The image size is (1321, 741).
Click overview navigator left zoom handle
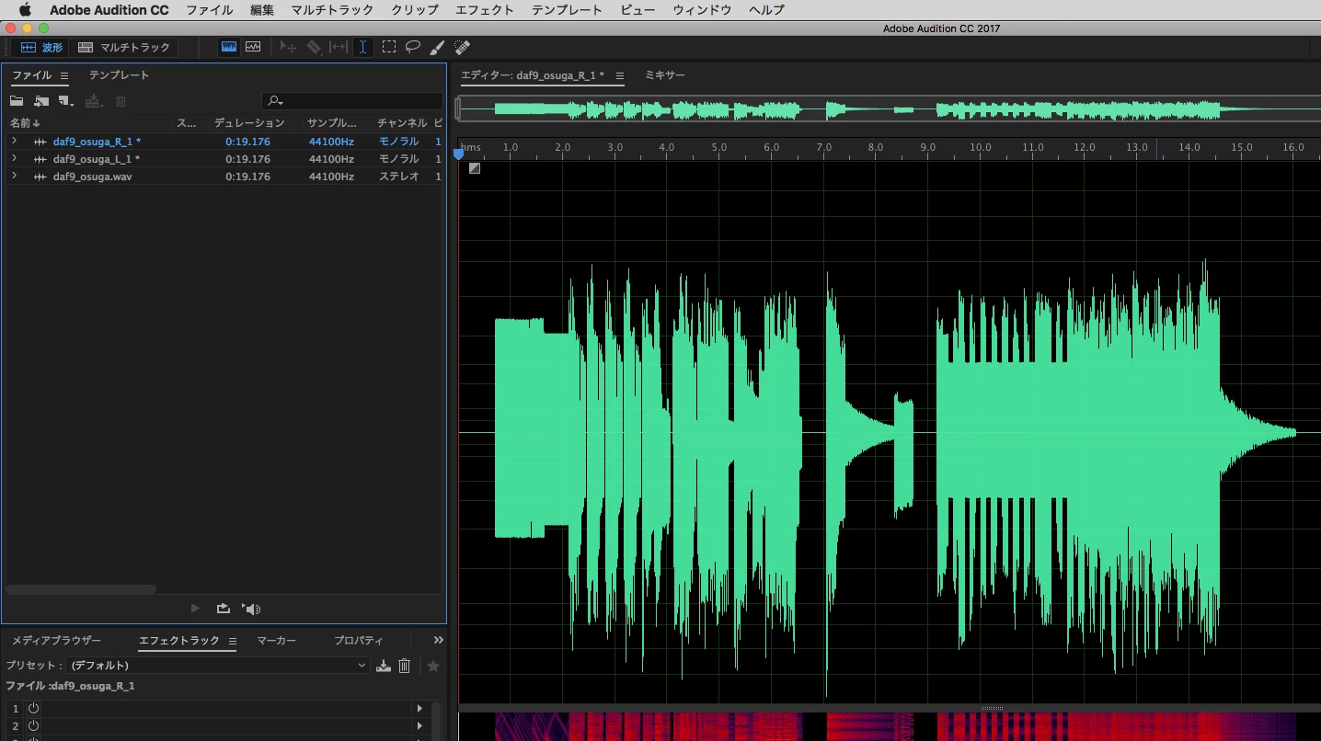(x=458, y=109)
